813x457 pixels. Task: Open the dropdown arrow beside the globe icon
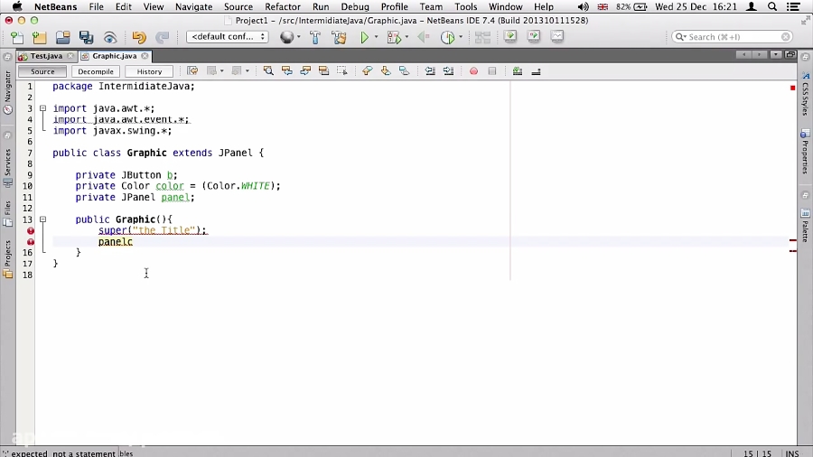(299, 37)
